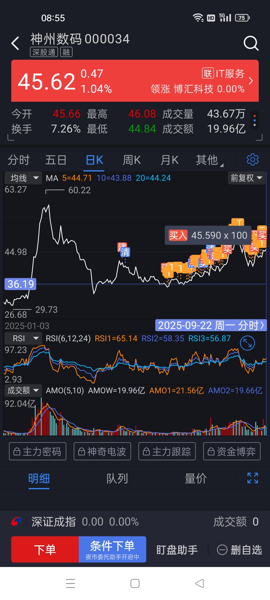
Task: Tap AMO1=21.56亿 value
Action: 176,390
